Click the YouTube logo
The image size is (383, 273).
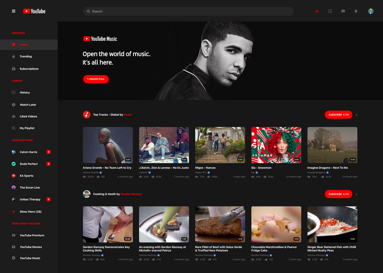coord(34,11)
